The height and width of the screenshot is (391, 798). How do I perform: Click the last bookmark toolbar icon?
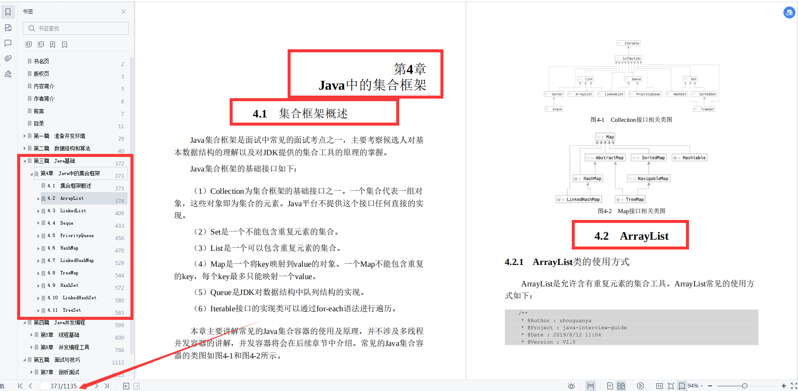coord(64,45)
